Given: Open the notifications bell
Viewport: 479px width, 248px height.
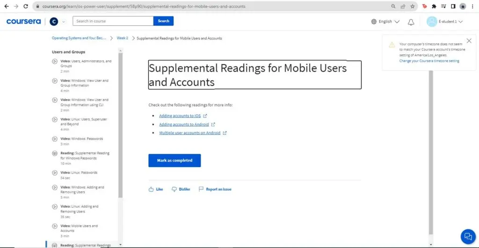Looking at the screenshot, I should pos(411,22).
